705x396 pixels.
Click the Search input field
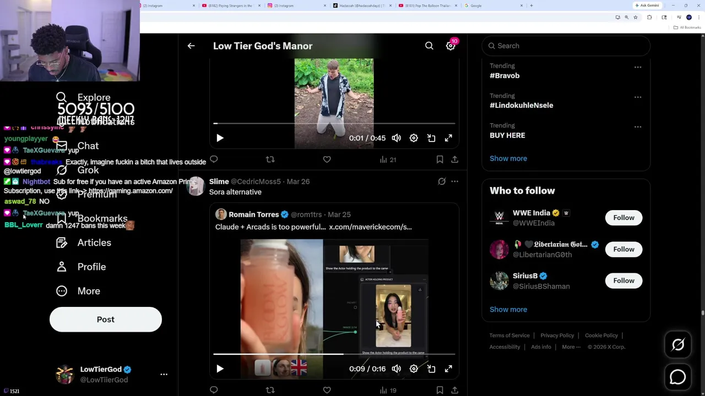[x=566, y=46]
